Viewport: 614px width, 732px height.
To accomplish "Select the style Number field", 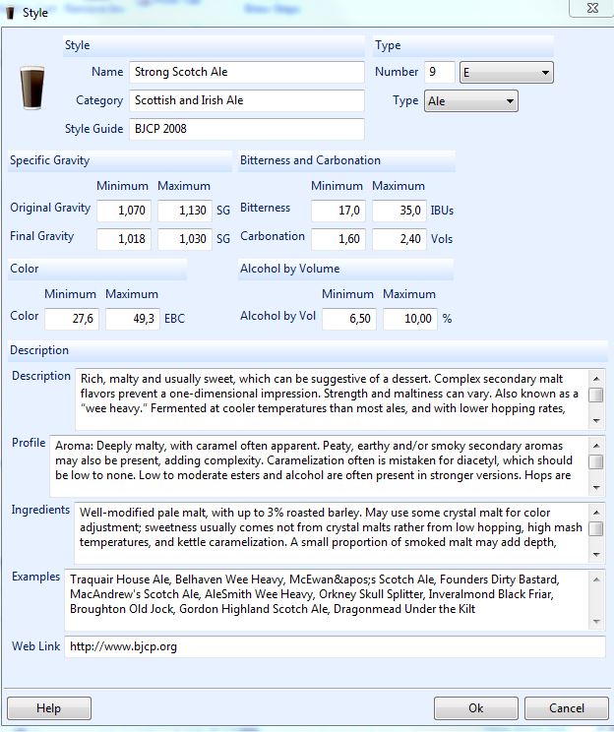I will (x=440, y=72).
